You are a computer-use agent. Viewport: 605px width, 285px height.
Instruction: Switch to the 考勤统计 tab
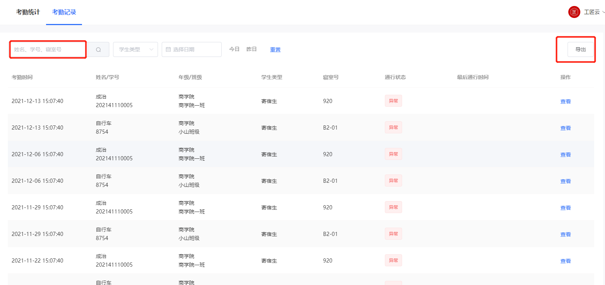[x=28, y=12]
